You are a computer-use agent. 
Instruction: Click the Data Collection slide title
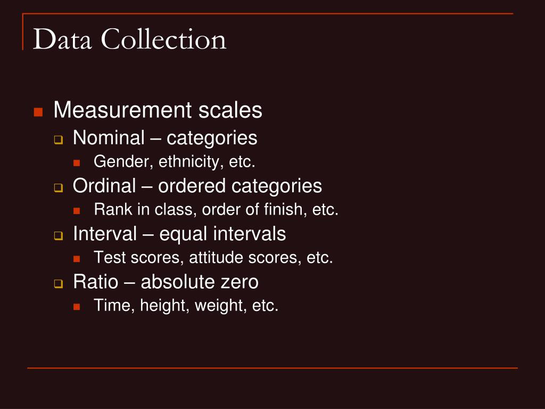[x=130, y=39]
